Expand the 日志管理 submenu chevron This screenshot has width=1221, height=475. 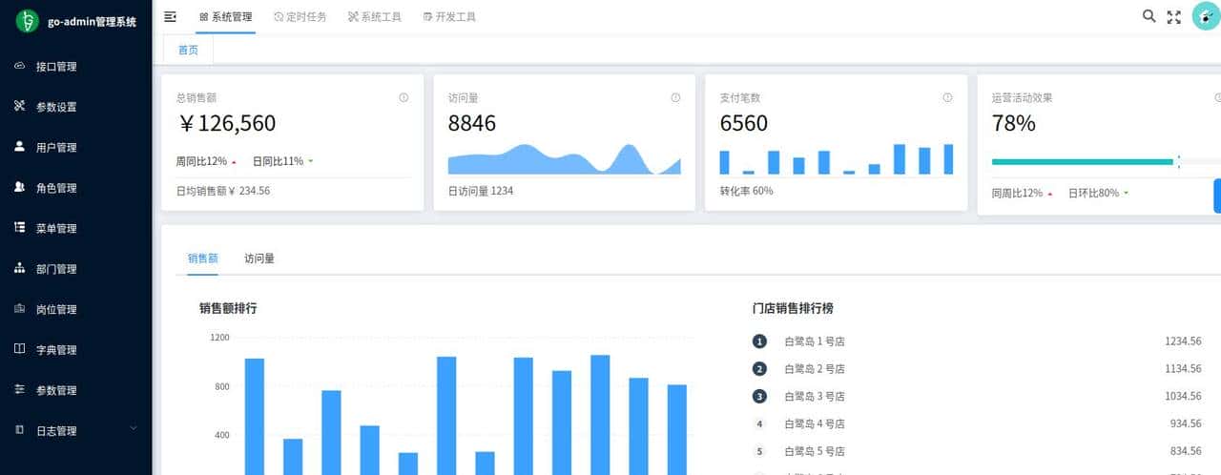[x=134, y=429]
